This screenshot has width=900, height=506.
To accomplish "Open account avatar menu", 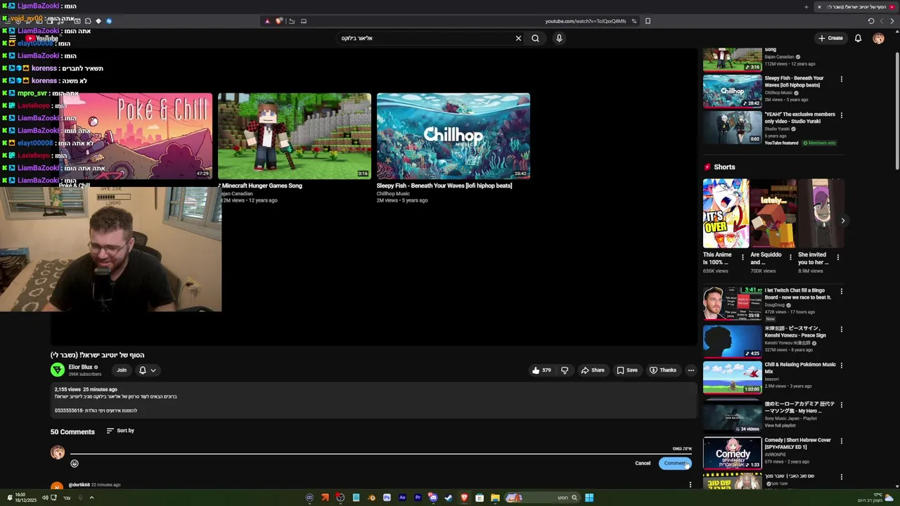I will tap(878, 38).
